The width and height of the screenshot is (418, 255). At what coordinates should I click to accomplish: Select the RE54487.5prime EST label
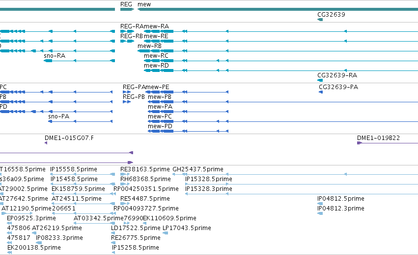145,199
